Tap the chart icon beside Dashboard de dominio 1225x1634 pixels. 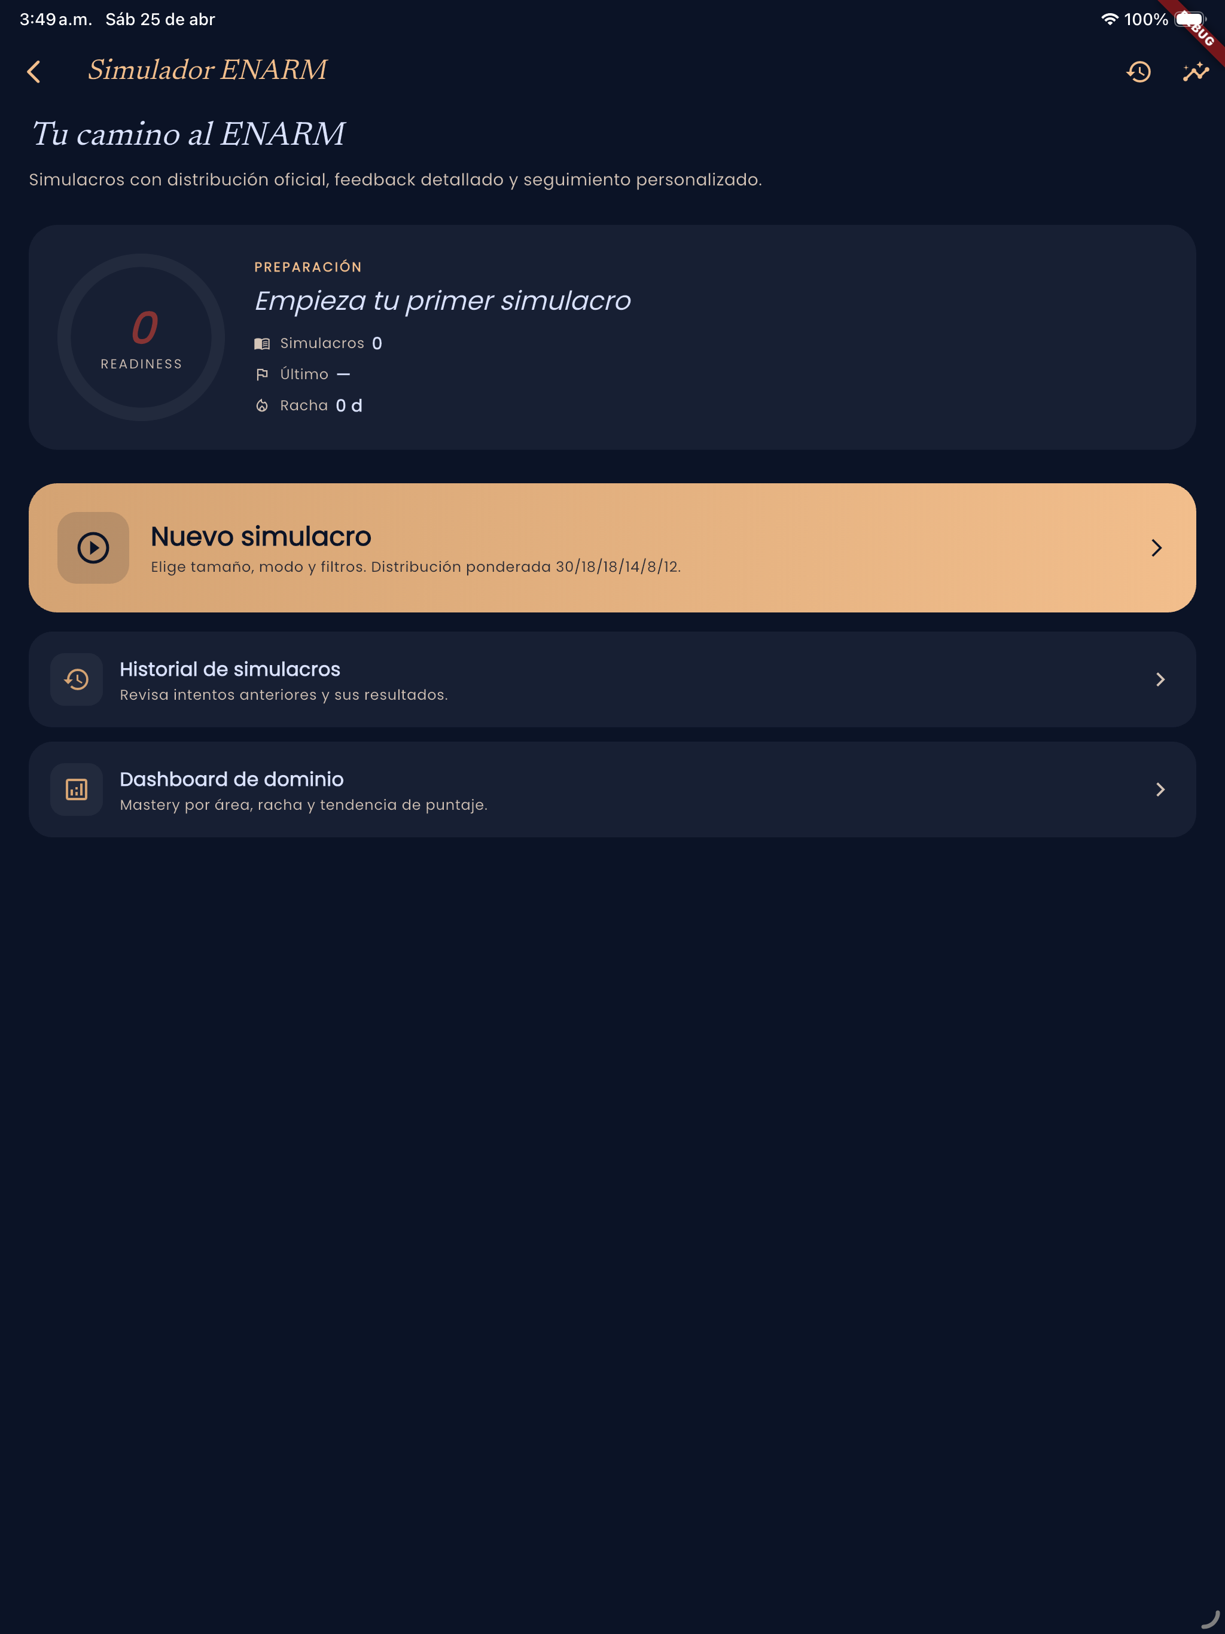coord(77,789)
